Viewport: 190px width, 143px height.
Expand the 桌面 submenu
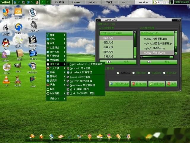[56, 35]
